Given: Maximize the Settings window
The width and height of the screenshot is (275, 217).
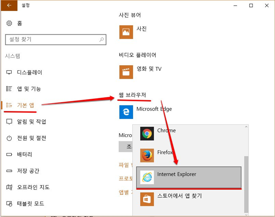Looking at the screenshot, I should point(251,5).
